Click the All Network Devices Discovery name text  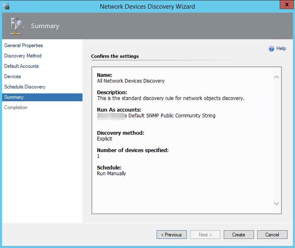click(x=131, y=81)
